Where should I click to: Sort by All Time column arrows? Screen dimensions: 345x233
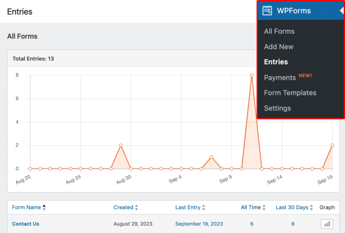(x=264, y=207)
